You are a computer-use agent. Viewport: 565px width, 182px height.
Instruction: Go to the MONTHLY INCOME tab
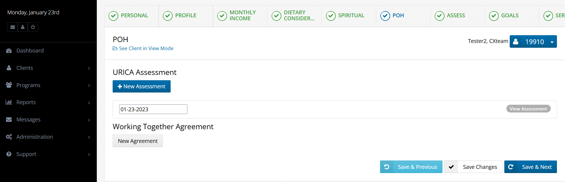click(242, 16)
